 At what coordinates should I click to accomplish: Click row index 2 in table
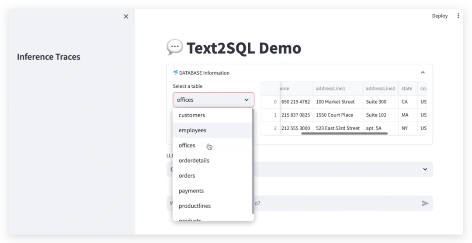click(271, 128)
